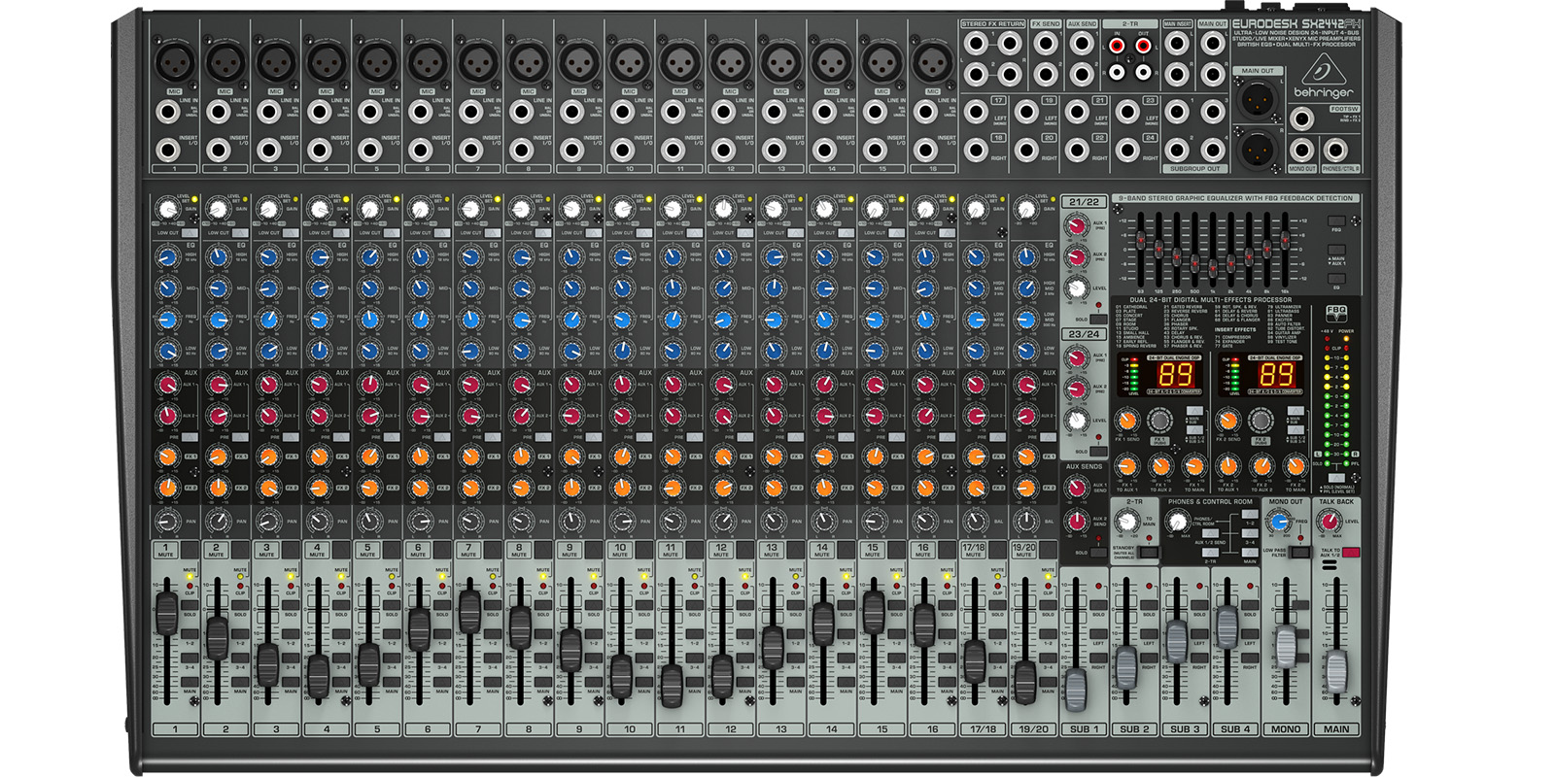The image size is (1555, 777).
Task: Click the left FX processor 89 display
Action: pyautogui.click(x=1175, y=375)
